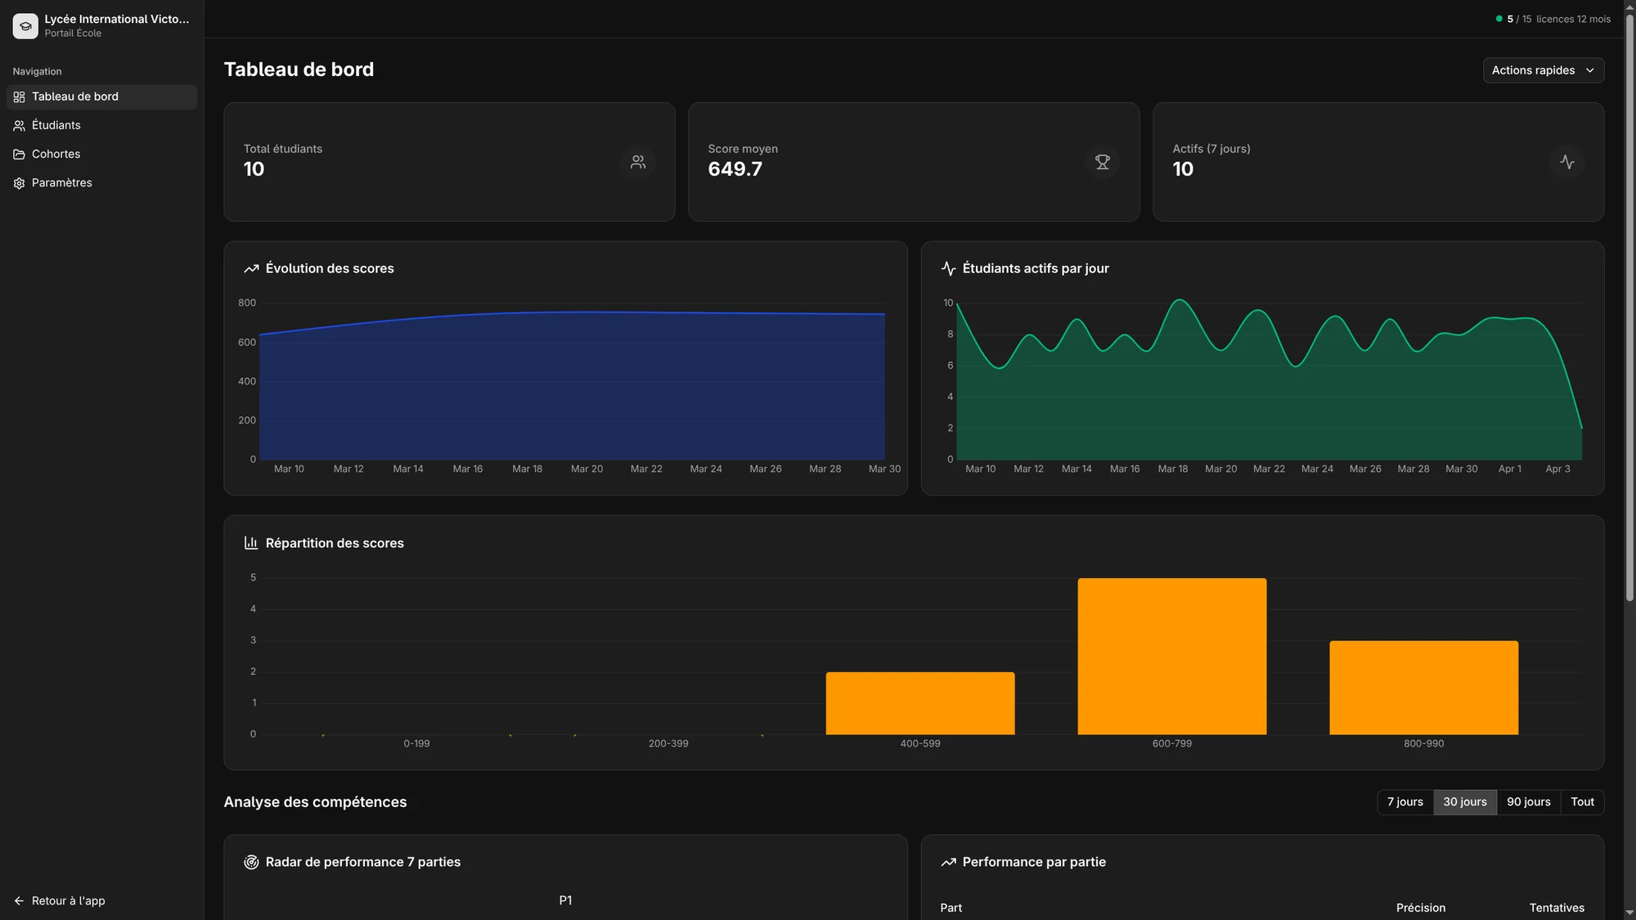Viewport: 1636px width, 920px height.
Task: Click the chevron on Actions rapides button
Action: click(1590, 70)
